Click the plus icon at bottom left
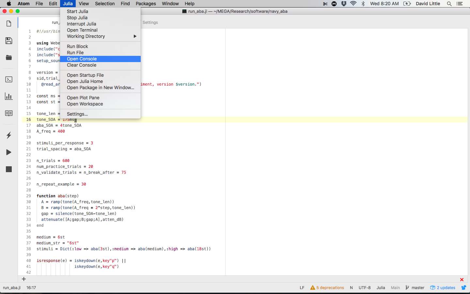This screenshot has height=294, width=470. pyautogui.click(x=23, y=279)
